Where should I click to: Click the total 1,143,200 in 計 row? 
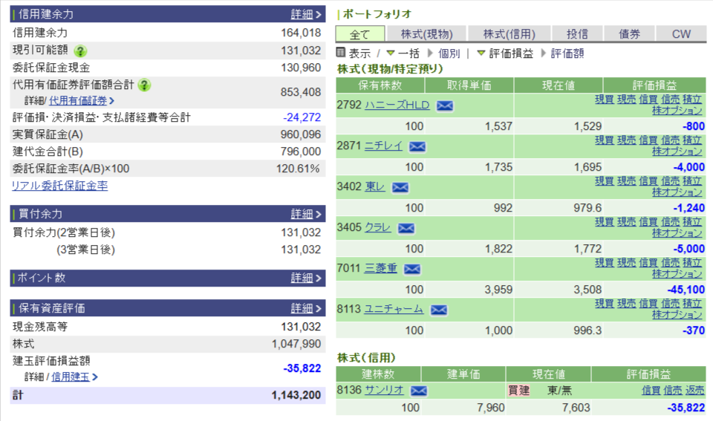click(x=296, y=395)
